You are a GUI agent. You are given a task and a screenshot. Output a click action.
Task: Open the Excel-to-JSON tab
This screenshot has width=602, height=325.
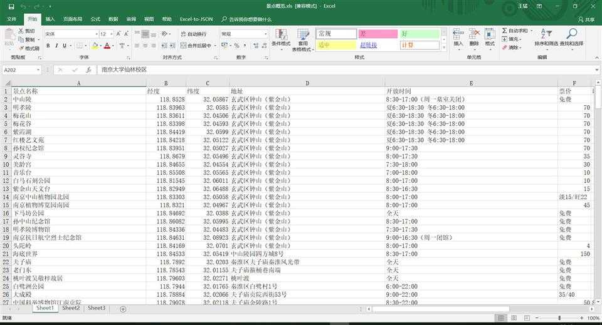coord(196,19)
